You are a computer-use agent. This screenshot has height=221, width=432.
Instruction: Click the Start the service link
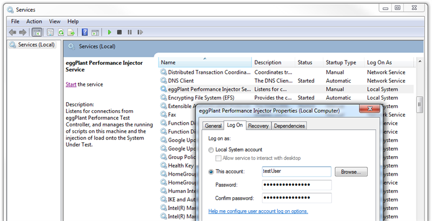point(71,84)
